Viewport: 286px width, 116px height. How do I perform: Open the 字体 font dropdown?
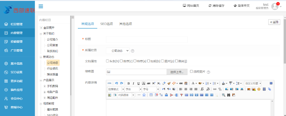pyautogui.click(x=133, y=89)
